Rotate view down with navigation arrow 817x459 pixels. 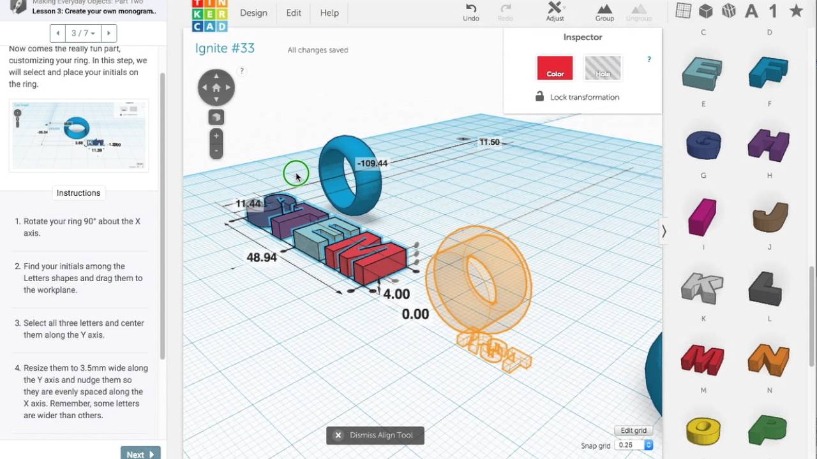pyautogui.click(x=216, y=99)
